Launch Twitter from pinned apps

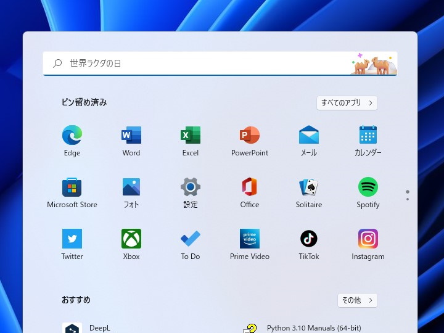coord(72,244)
